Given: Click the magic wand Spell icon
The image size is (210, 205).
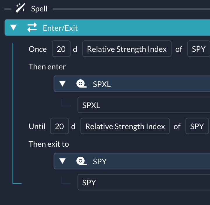Looking at the screenshot, I should (x=20, y=8).
